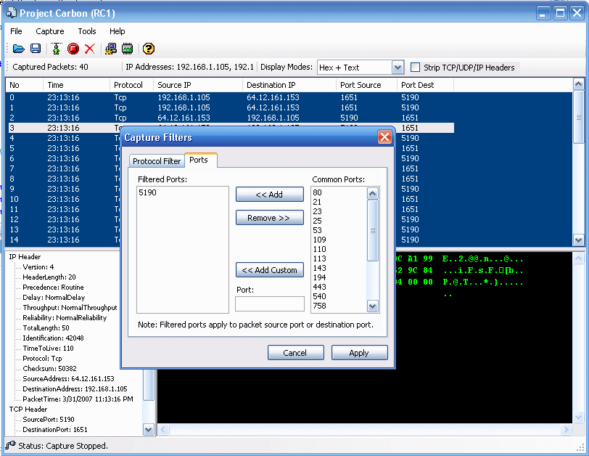This screenshot has height=456, width=589.
Task: Open the network computer settings icon
Action: pos(111,49)
